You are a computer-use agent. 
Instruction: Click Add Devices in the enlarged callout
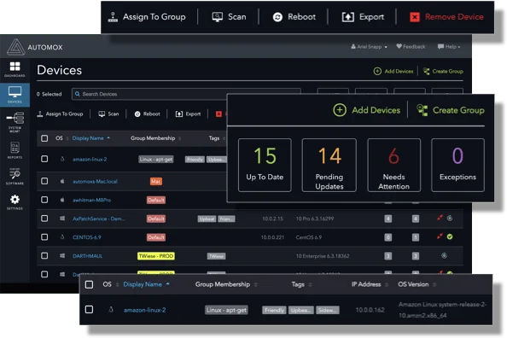367,110
